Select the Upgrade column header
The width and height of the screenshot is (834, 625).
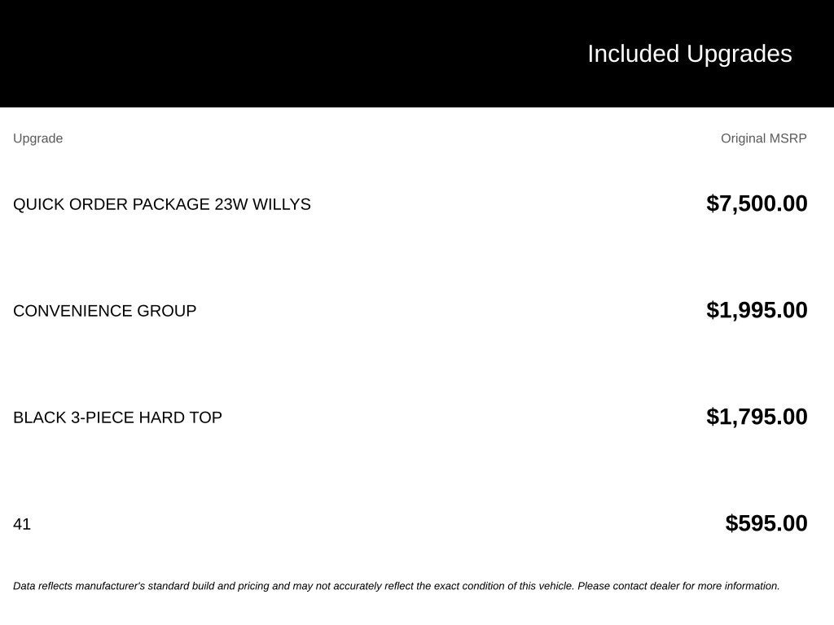(37, 138)
